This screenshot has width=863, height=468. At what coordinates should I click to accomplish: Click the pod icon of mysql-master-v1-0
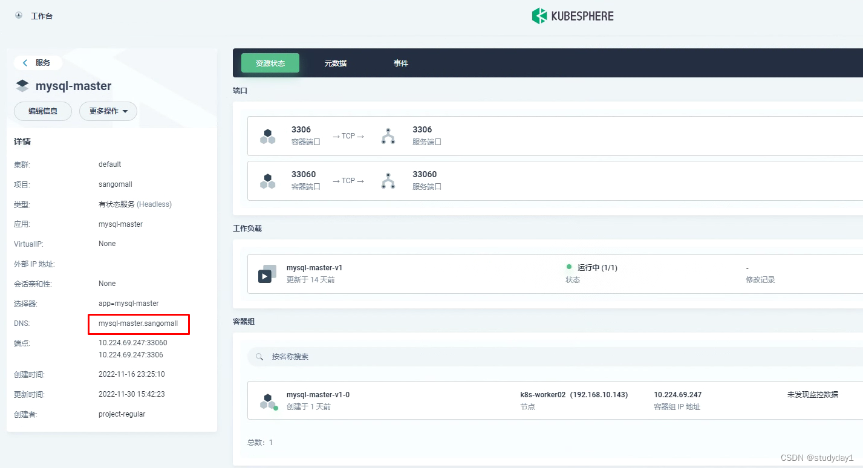tap(269, 401)
